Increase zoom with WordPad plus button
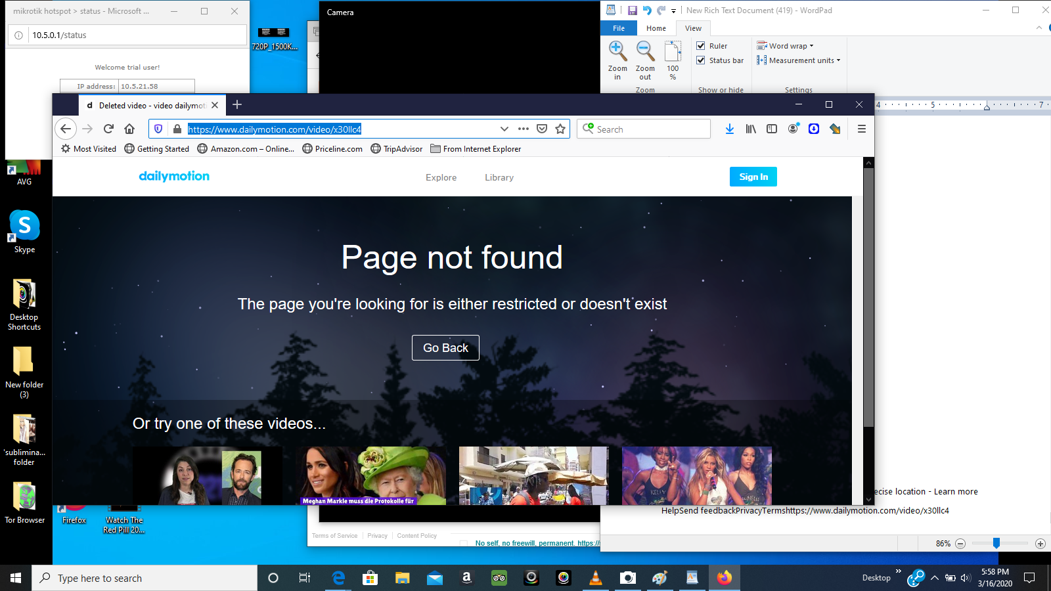 (1040, 544)
